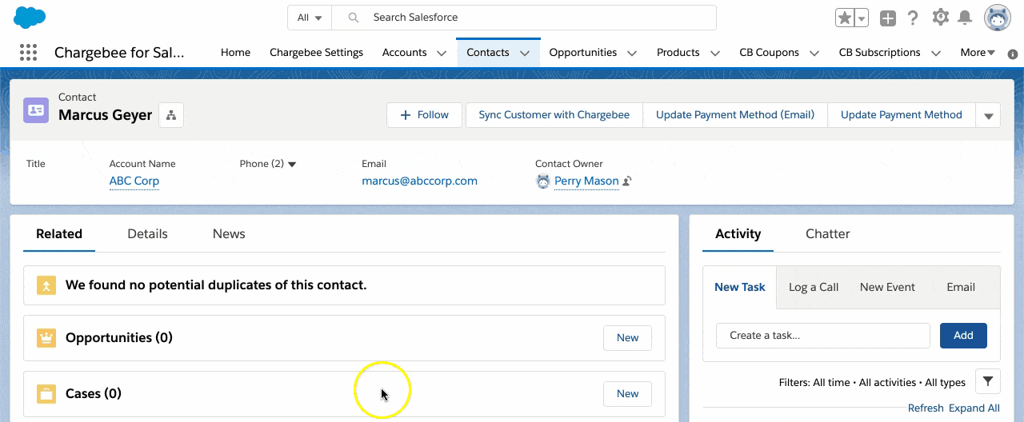Image resolution: width=1024 pixels, height=422 pixels.
Task: View contact hierarchy icon beside Marcus Geyer
Action: click(x=171, y=115)
